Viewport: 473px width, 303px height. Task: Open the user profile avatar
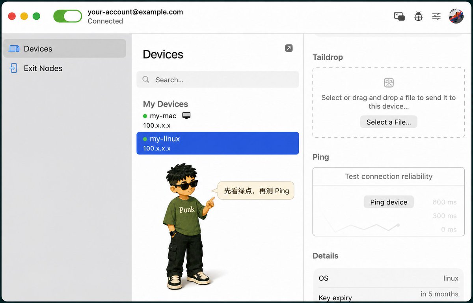coord(456,16)
